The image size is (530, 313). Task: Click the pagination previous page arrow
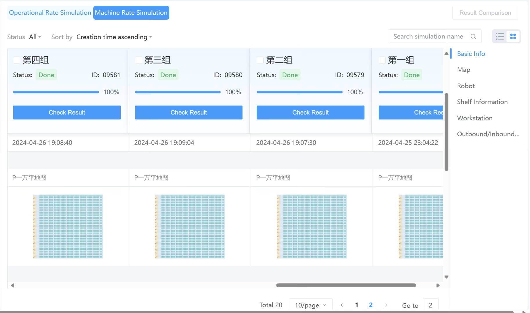point(342,305)
